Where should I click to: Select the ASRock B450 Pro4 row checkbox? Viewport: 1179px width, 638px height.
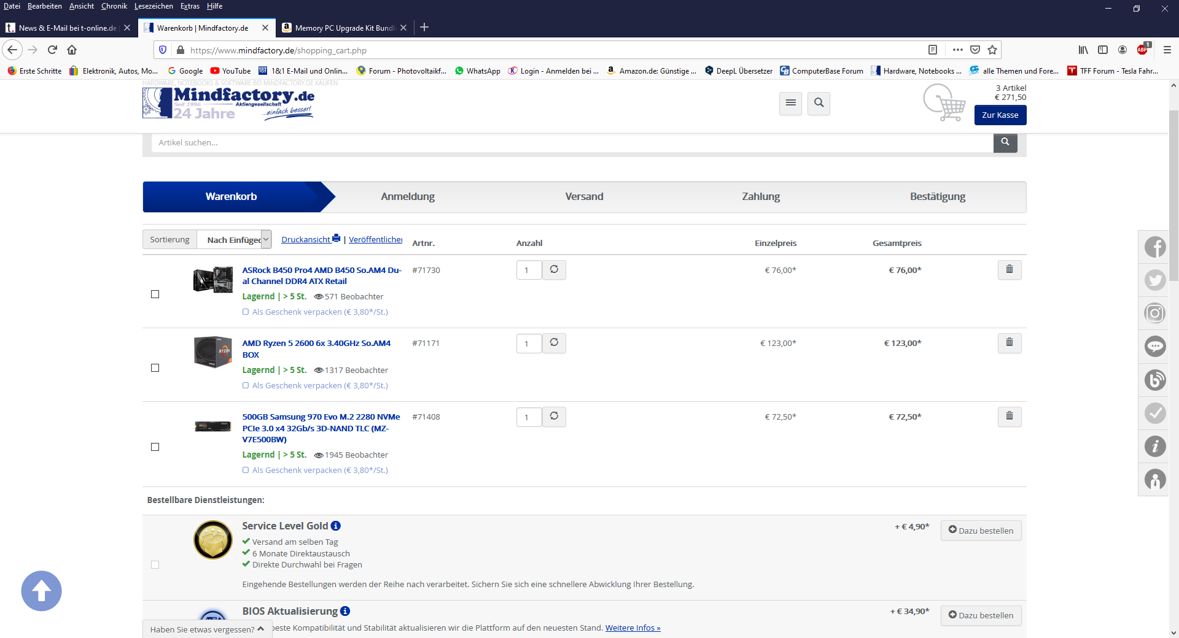(x=155, y=294)
